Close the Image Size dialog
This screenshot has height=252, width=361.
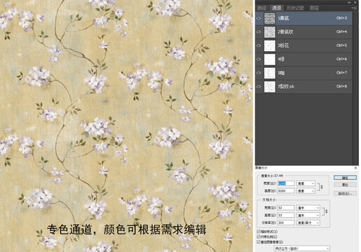point(355,168)
